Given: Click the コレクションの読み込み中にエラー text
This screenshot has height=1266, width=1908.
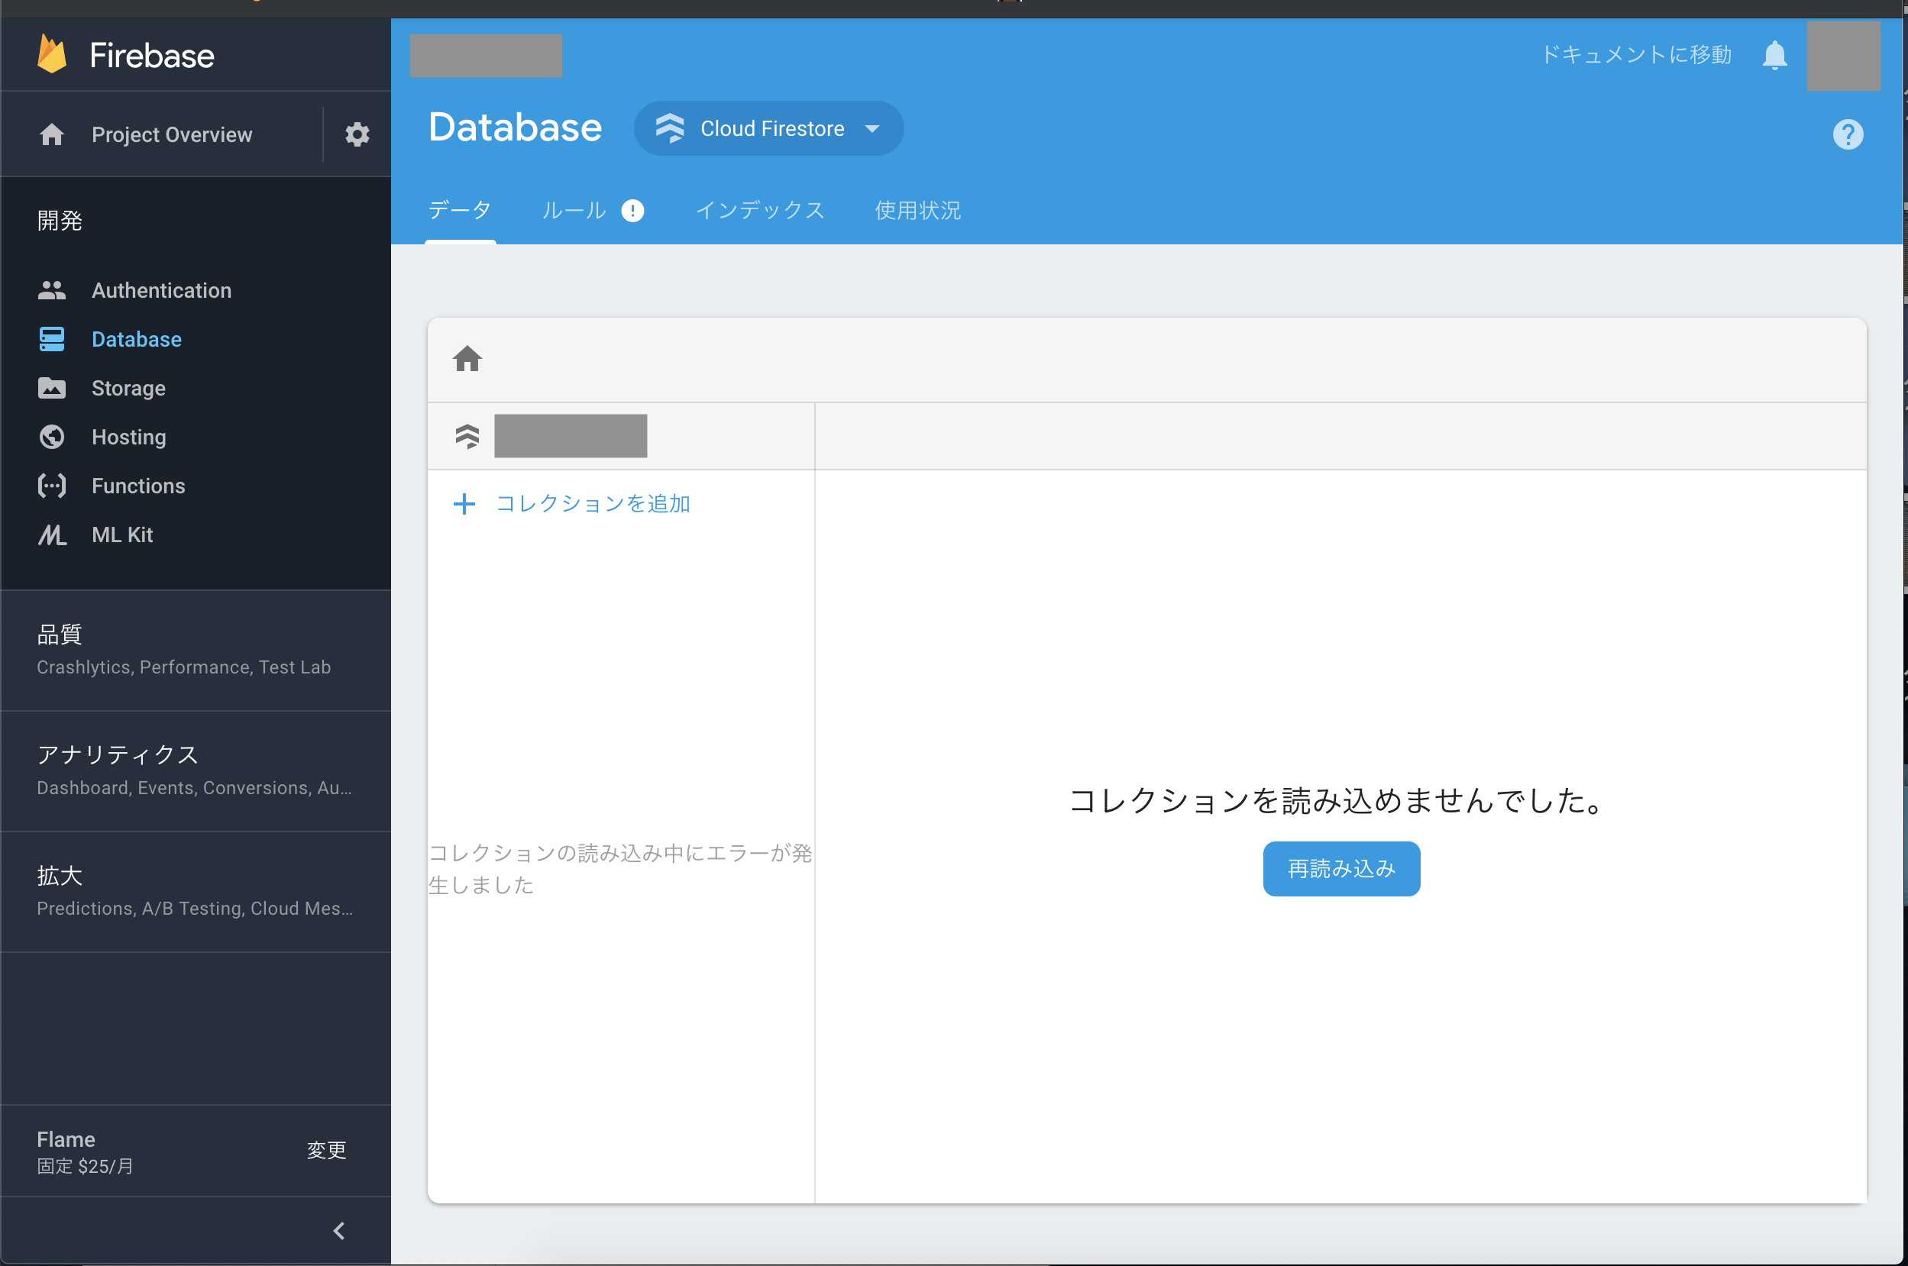Looking at the screenshot, I should tap(620, 869).
